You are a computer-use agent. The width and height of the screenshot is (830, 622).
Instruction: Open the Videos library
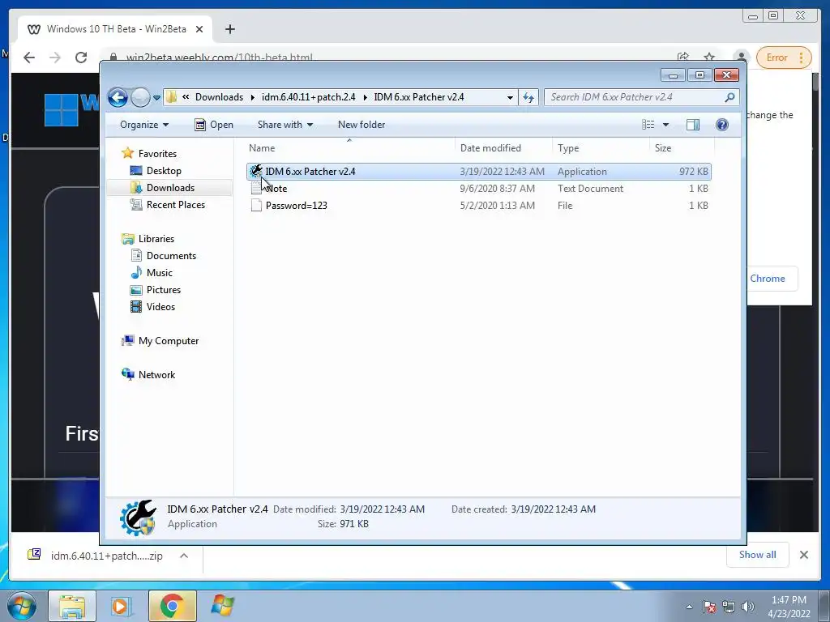[160, 307]
